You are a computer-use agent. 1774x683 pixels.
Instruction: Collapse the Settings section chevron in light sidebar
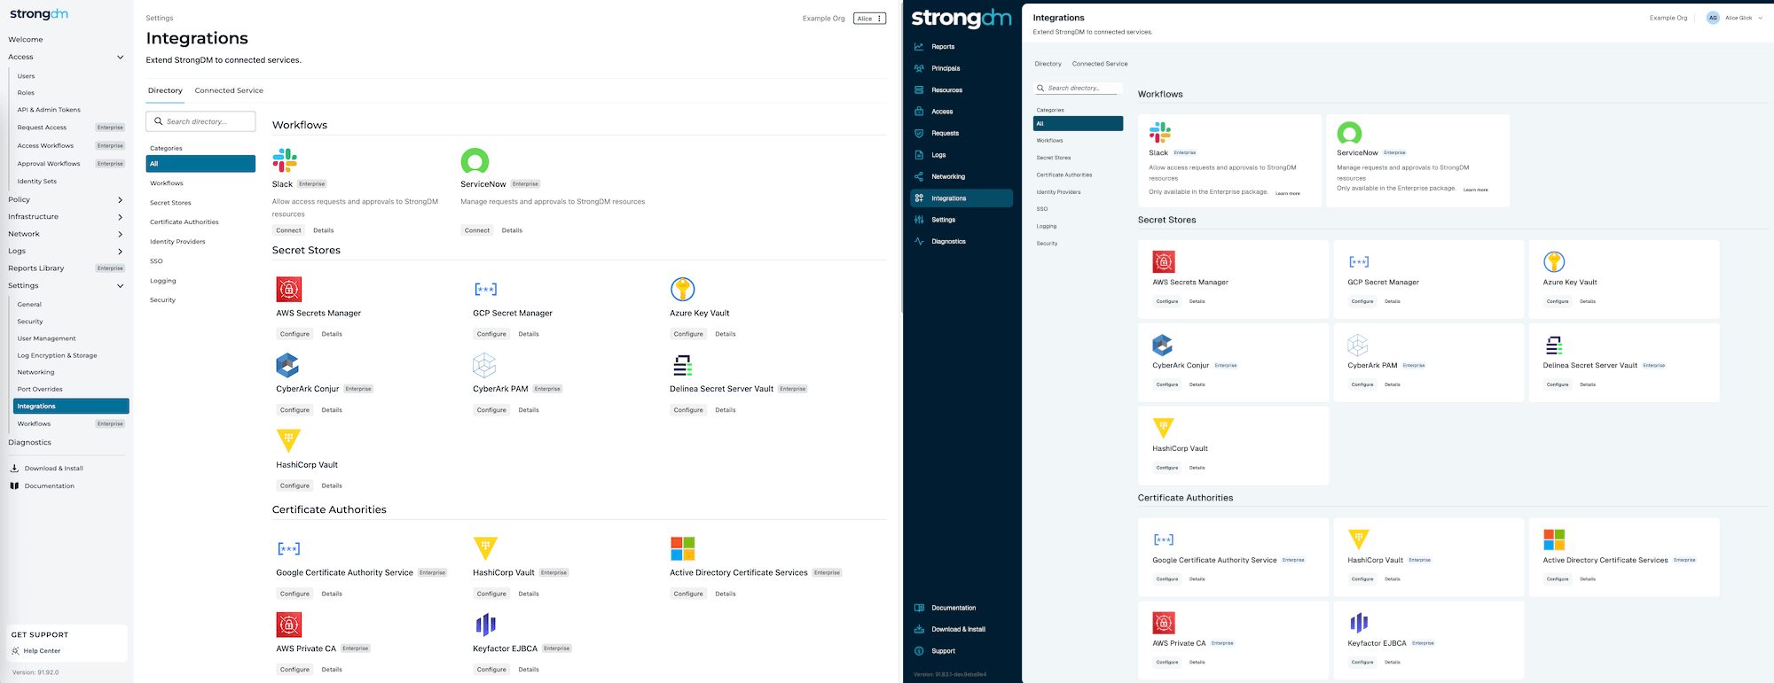click(x=120, y=285)
